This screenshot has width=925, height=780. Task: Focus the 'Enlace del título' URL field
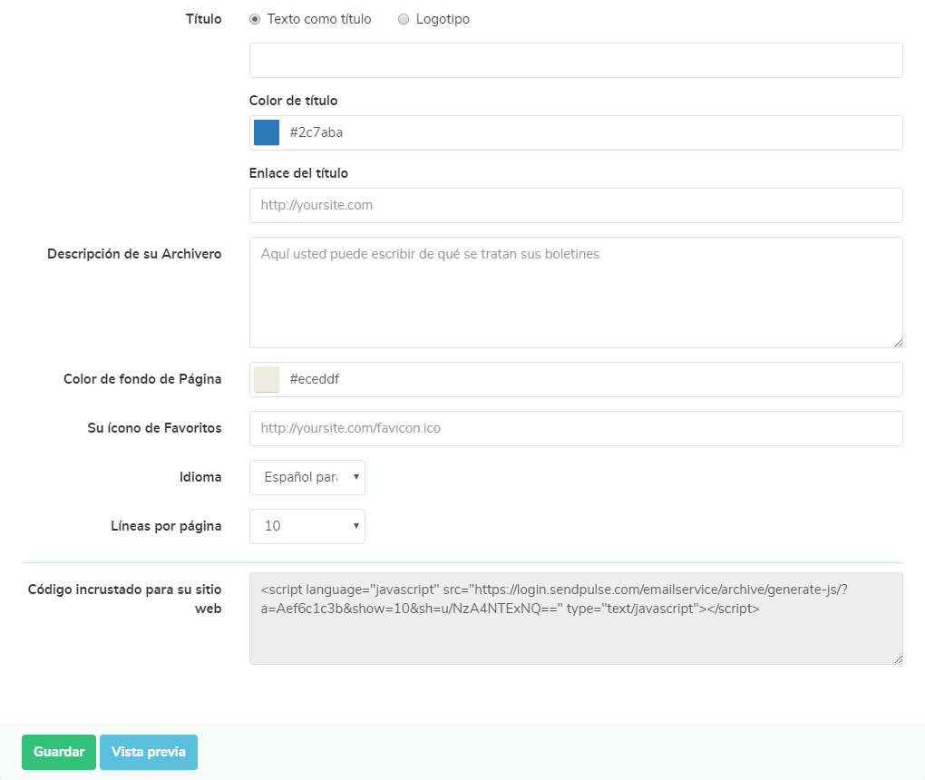(576, 205)
